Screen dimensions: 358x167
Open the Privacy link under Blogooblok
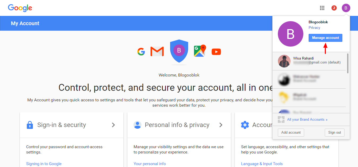pos(314,28)
